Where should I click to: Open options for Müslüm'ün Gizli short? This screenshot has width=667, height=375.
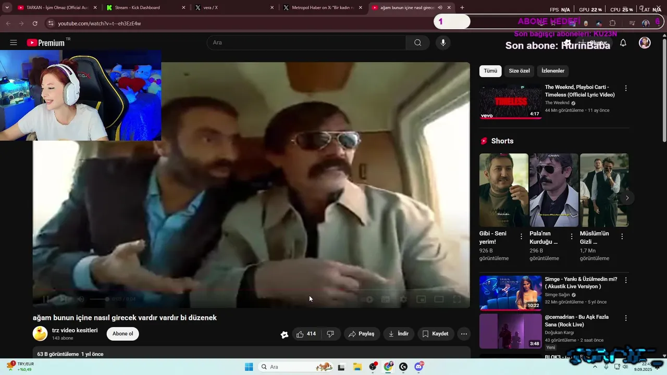[x=622, y=236]
